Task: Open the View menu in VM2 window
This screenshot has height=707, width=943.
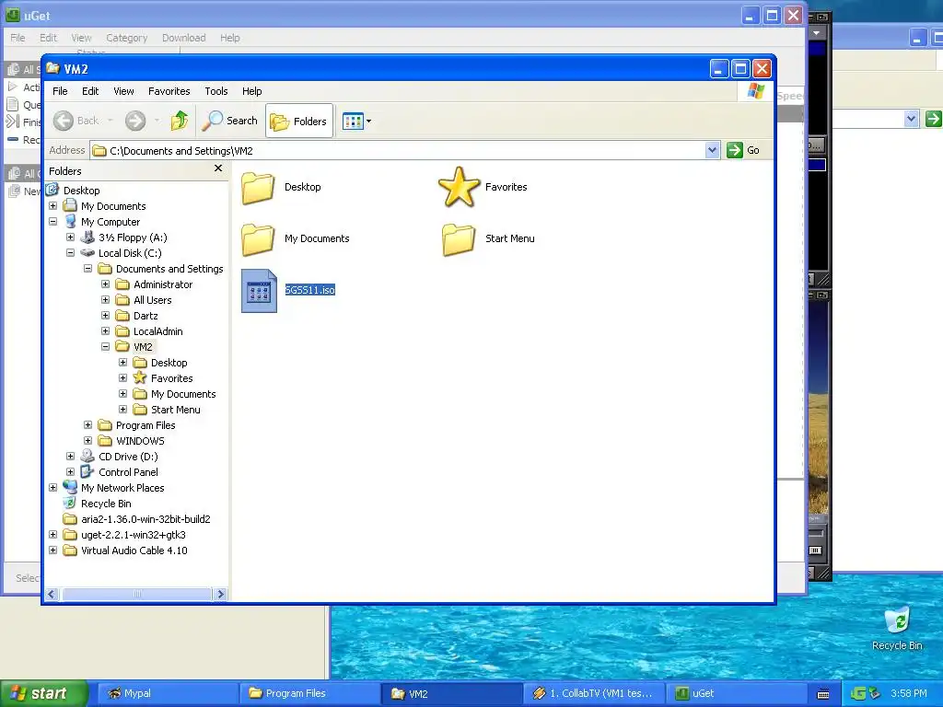Action: 124,91
